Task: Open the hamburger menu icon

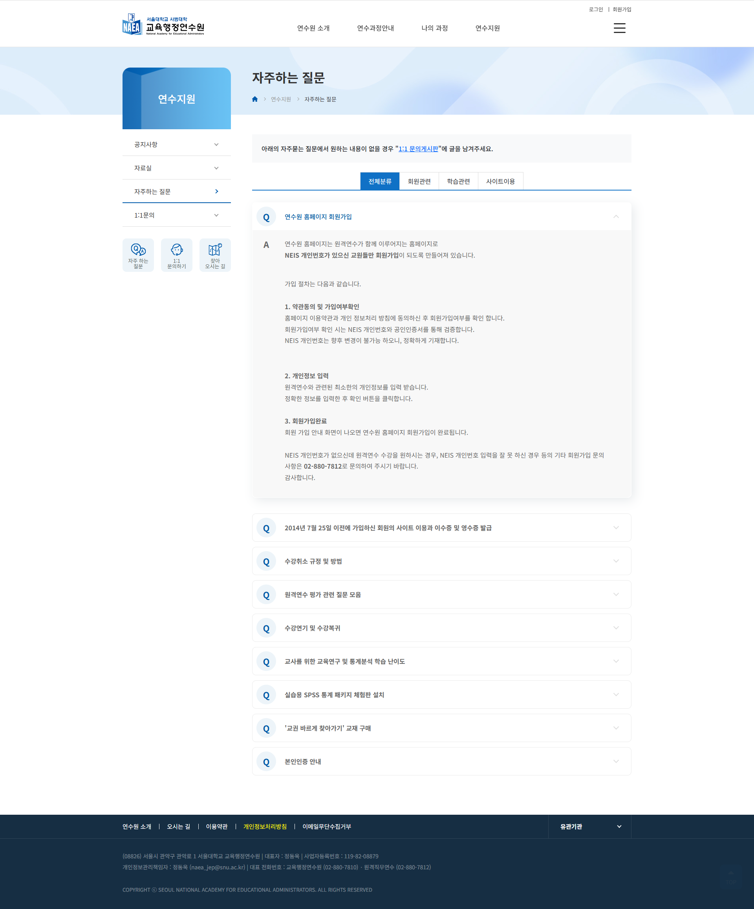Action: click(x=619, y=28)
